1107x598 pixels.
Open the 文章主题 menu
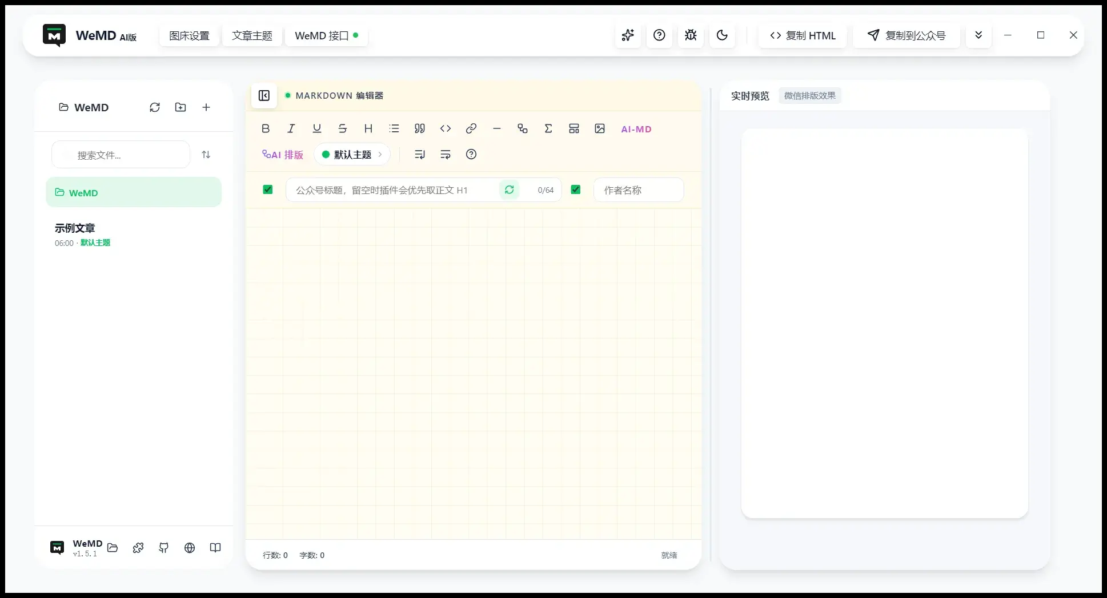click(252, 36)
